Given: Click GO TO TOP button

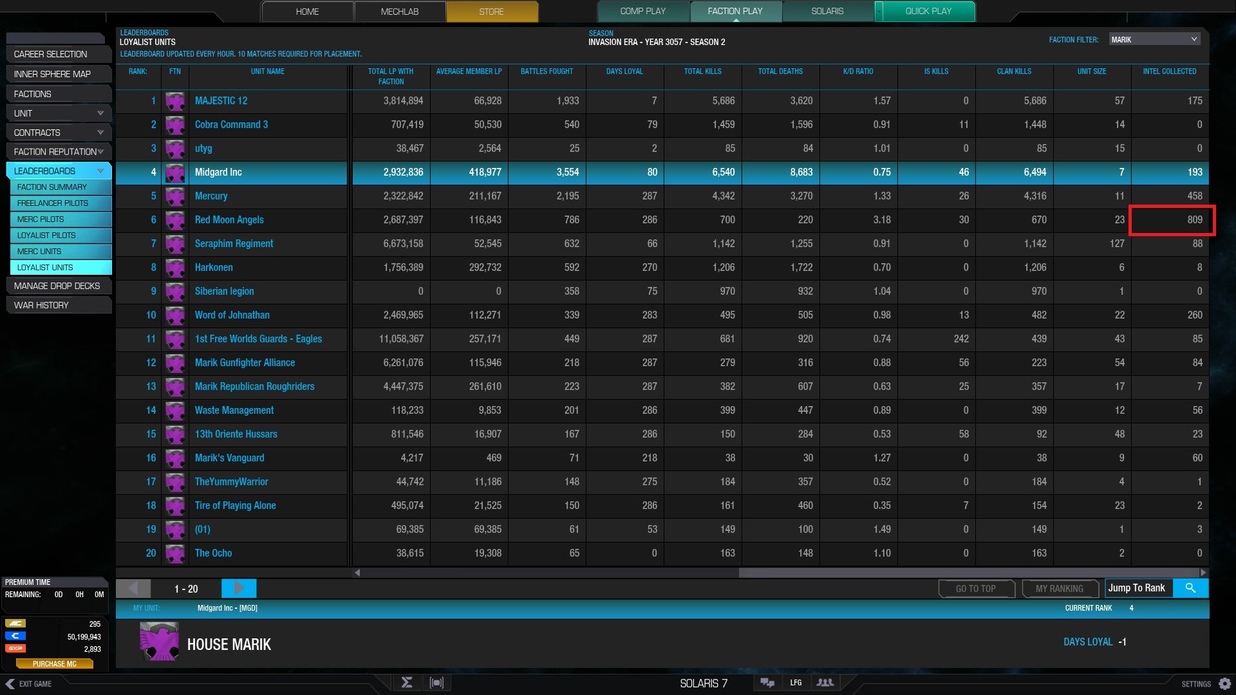Looking at the screenshot, I should (976, 589).
